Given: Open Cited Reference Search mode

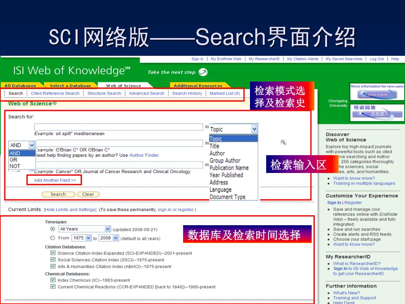Looking at the screenshot, I should [x=55, y=93].
